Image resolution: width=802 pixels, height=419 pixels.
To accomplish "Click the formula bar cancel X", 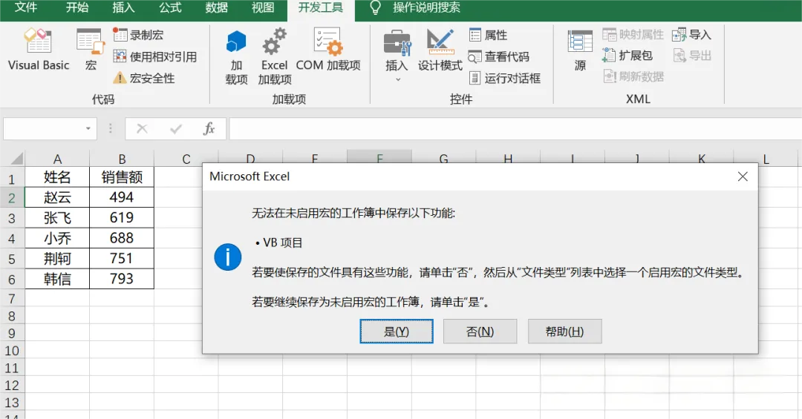I will point(142,129).
